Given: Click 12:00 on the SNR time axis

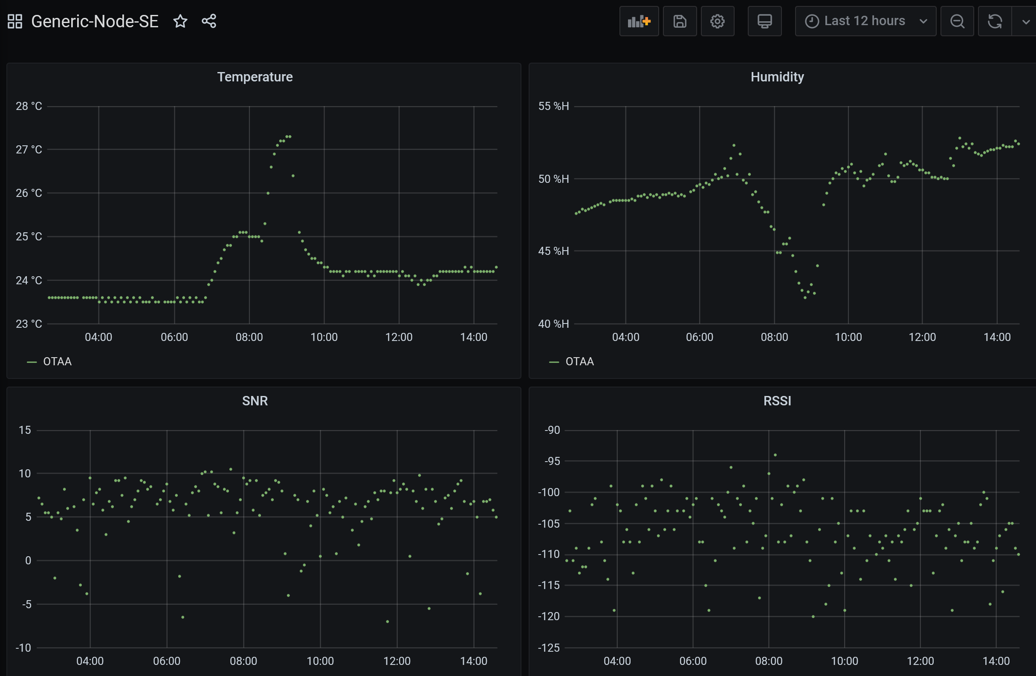Looking at the screenshot, I should coord(396,661).
